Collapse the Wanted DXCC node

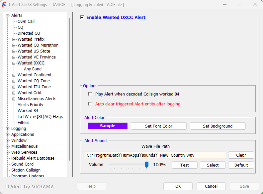coord(14,63)
